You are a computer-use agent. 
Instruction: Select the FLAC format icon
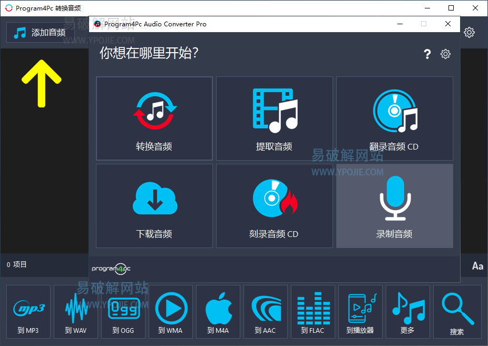(313, 312)
